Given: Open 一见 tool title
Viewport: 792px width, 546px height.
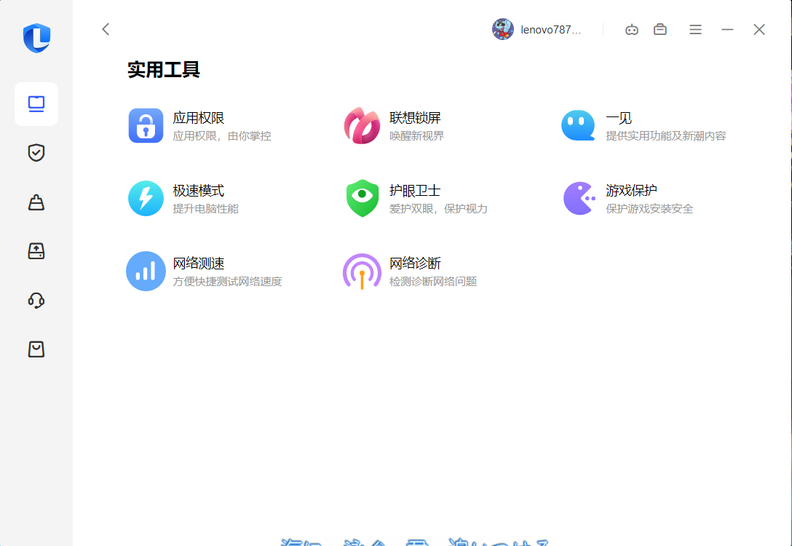Looking at the screenshot, I should [x=619, y=118].
